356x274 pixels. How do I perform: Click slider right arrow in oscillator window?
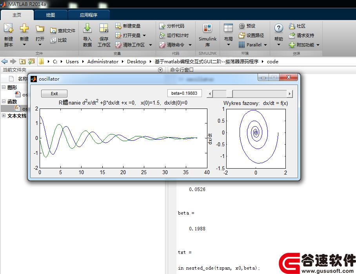click(289, 94)
